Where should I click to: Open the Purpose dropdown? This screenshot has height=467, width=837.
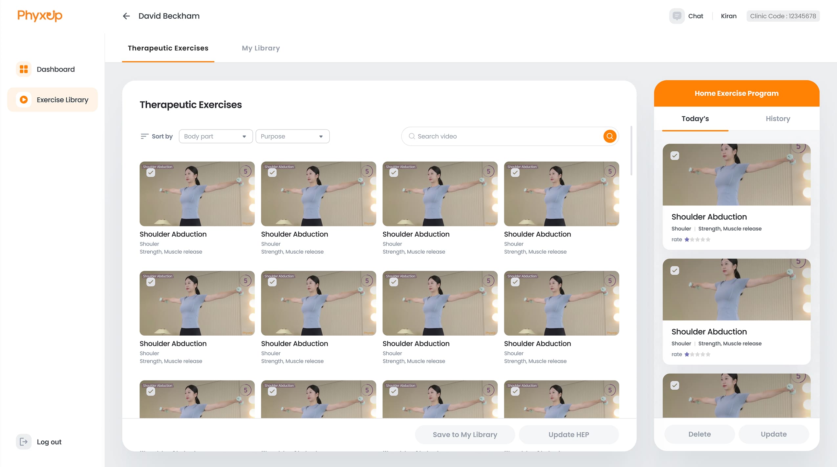[x=292, y=136]
